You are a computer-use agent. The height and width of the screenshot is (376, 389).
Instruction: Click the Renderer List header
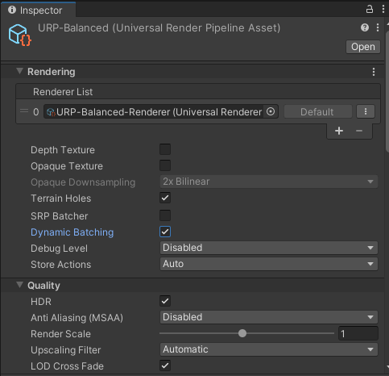click(x=198, y=92)
